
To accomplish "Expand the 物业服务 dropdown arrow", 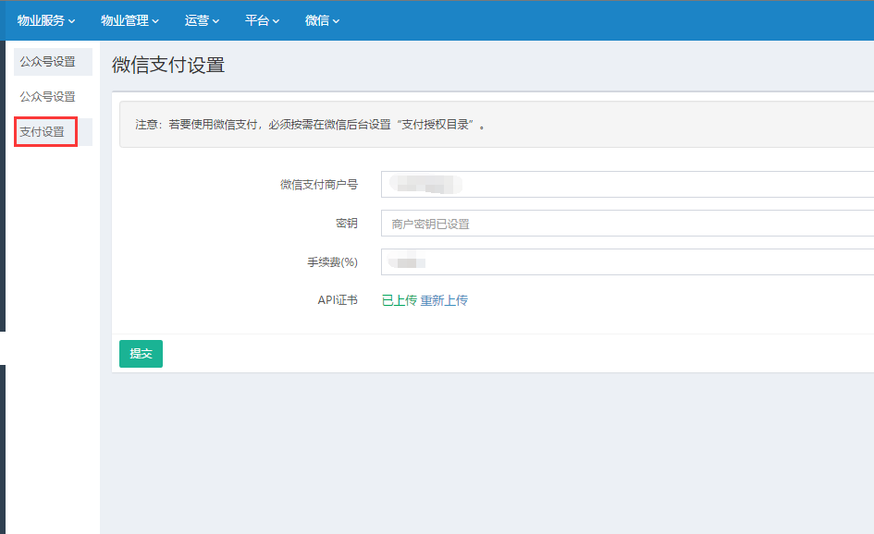I will (71, 21).
